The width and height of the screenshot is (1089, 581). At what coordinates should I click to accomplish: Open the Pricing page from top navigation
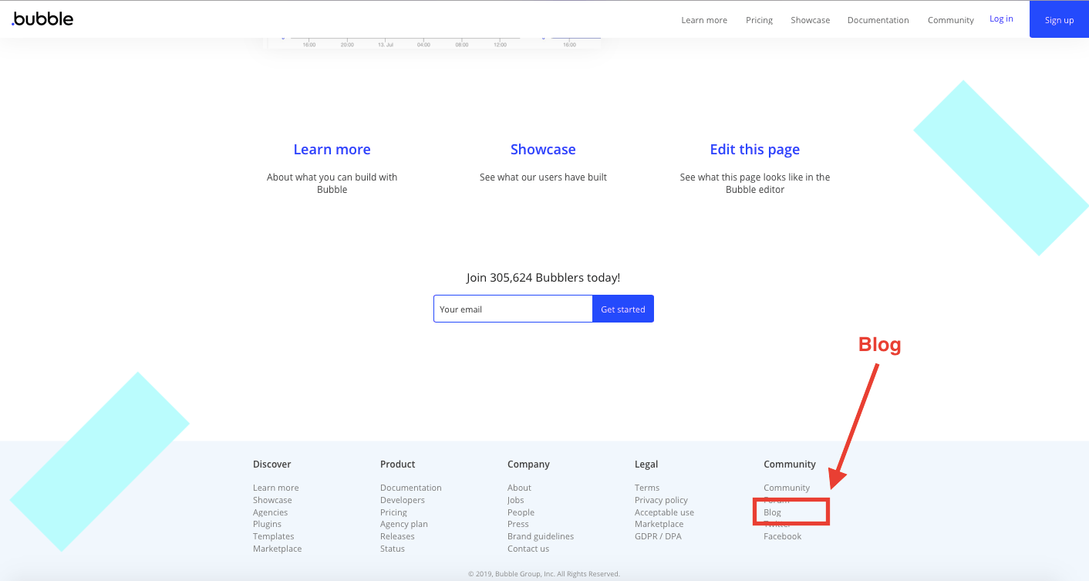pos(759,19)
